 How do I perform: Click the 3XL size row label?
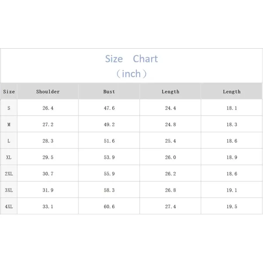tap(9, 190)
